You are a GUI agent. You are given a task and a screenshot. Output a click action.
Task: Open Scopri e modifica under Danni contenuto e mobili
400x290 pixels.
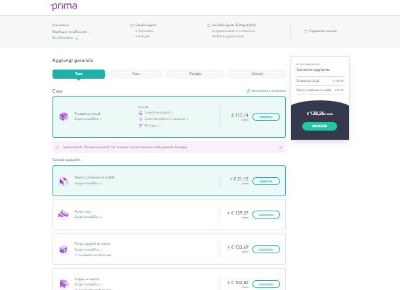88,183
